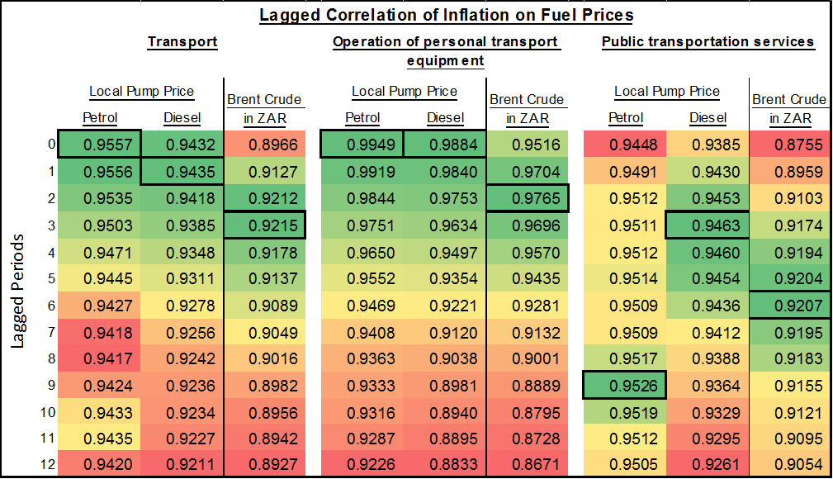Viewport: 833px width, 479px height.
Task: Click the cell 0.8833
Action: (x=445, y=464)
